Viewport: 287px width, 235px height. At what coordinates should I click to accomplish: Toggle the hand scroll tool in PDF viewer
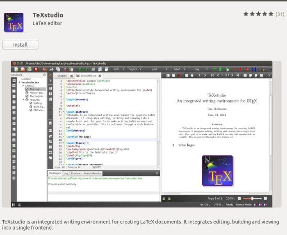192,75
